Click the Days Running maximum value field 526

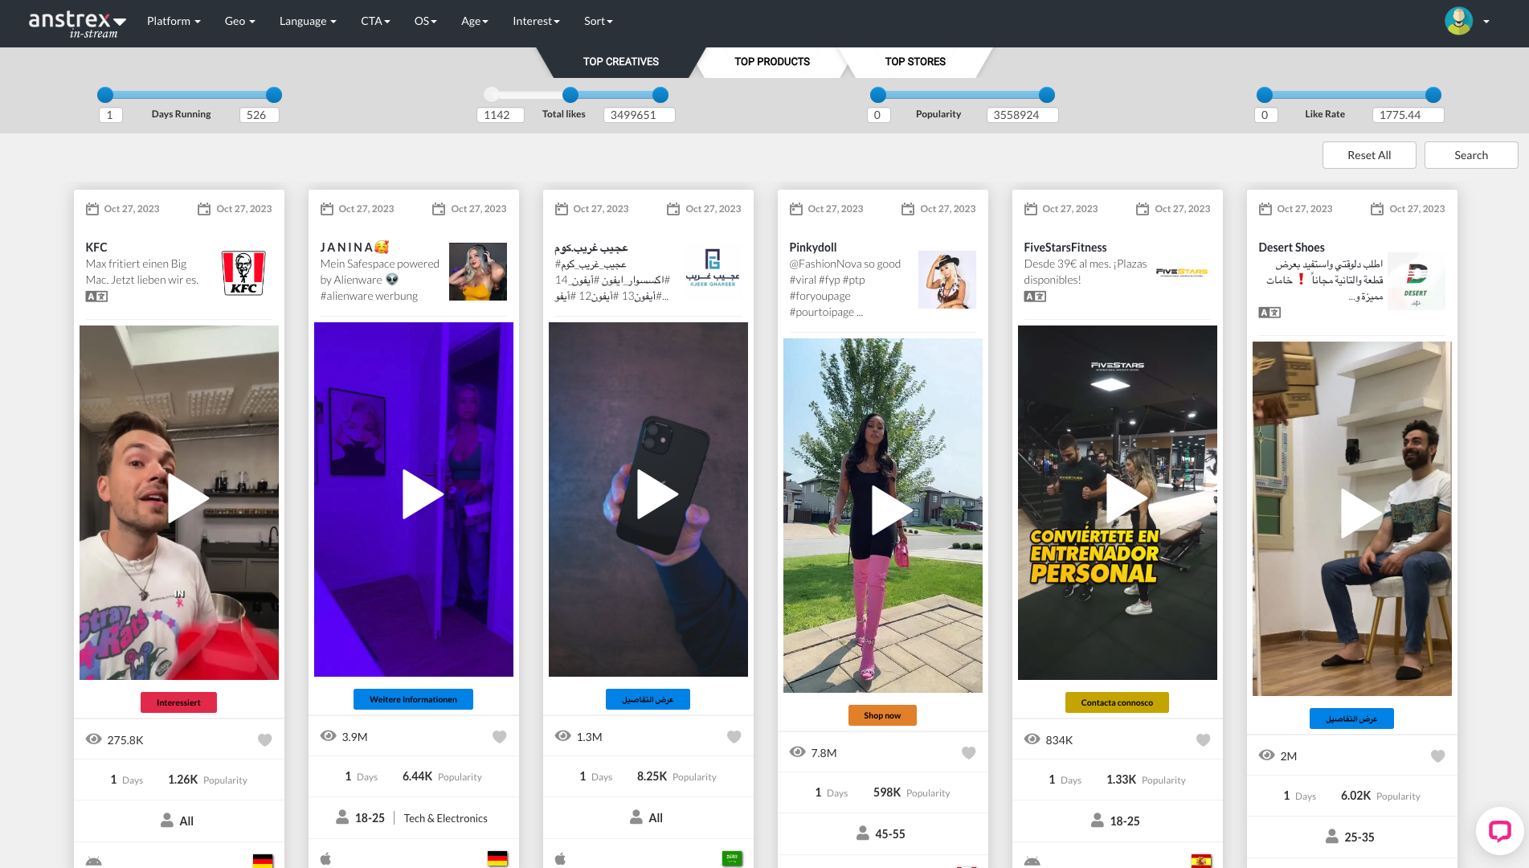[259, 115]
